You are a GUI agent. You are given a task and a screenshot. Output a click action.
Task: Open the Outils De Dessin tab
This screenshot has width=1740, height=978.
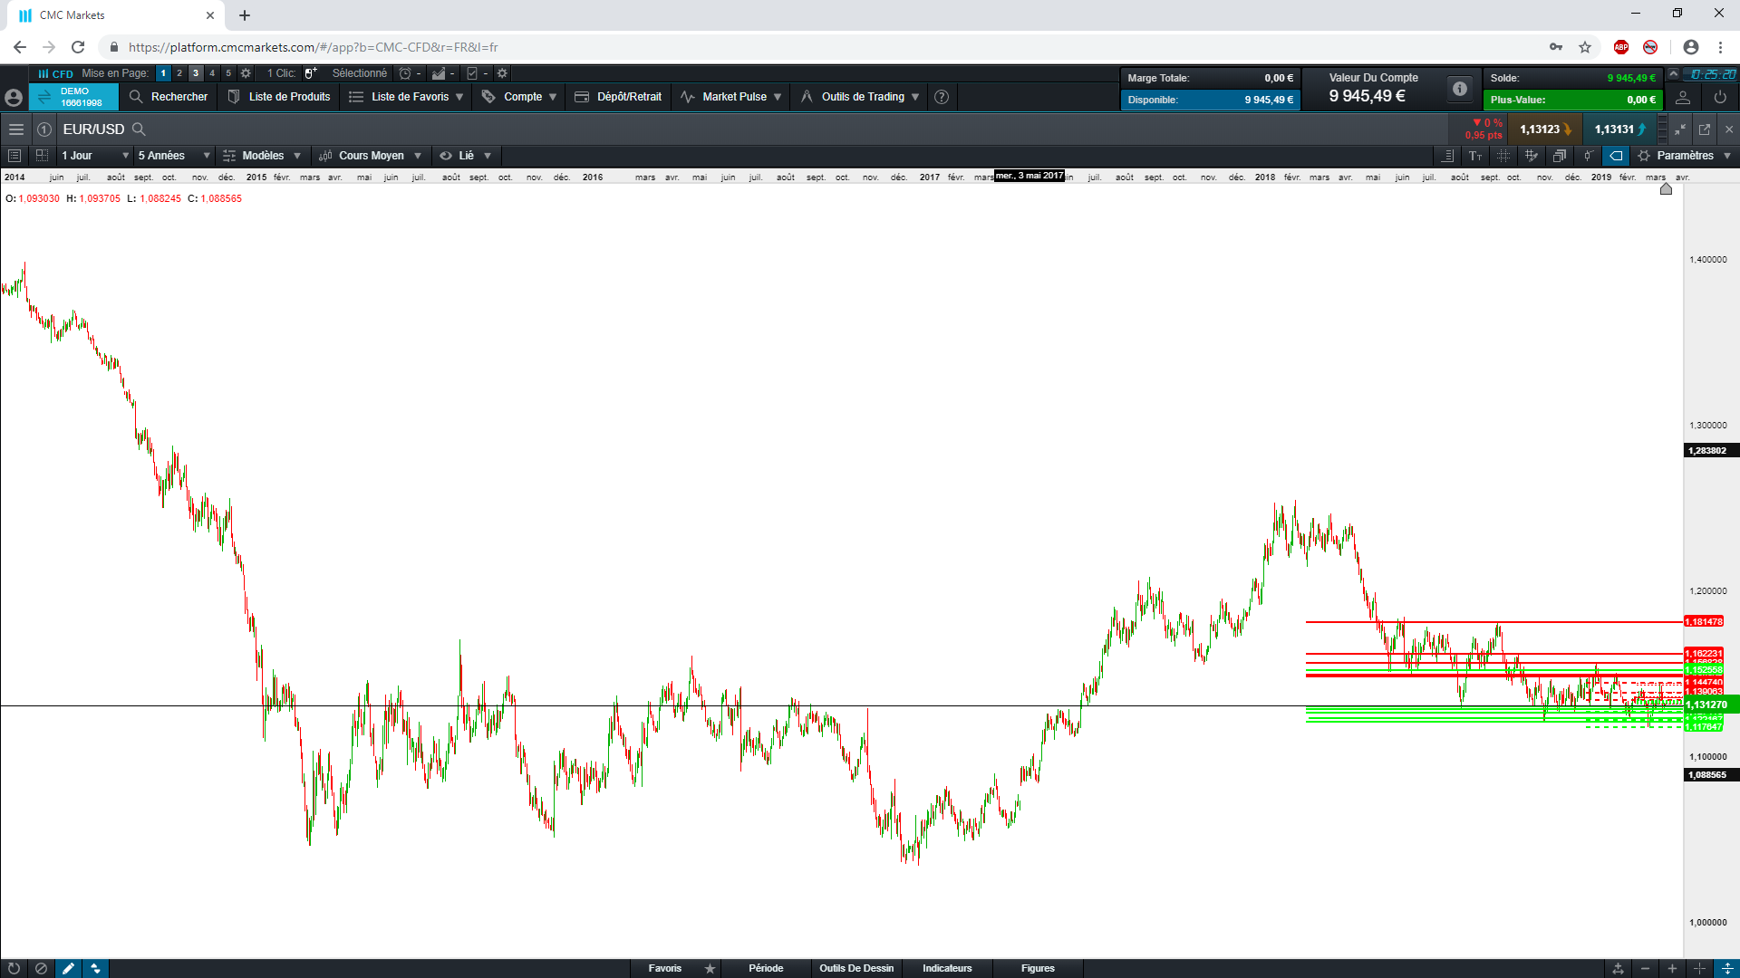click(x=856, y=968)
